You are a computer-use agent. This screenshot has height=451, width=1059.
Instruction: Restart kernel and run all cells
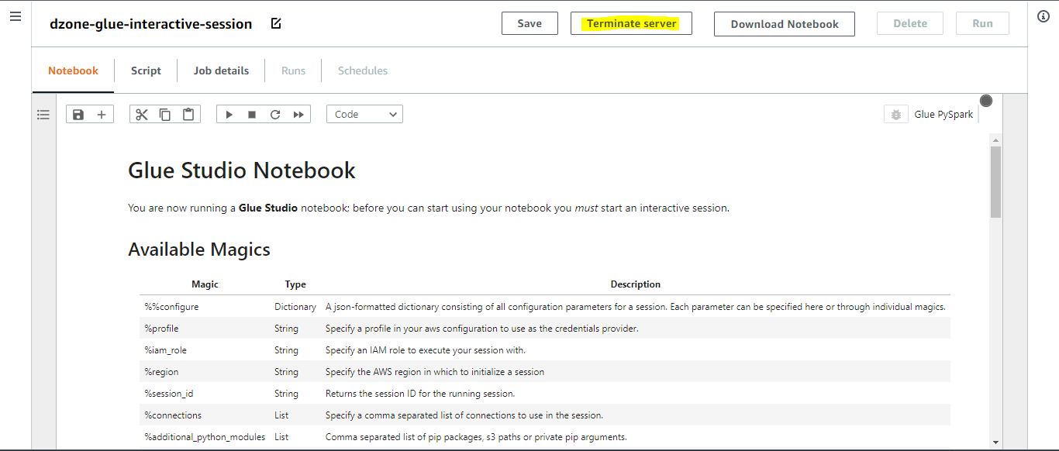coord(298,115)
